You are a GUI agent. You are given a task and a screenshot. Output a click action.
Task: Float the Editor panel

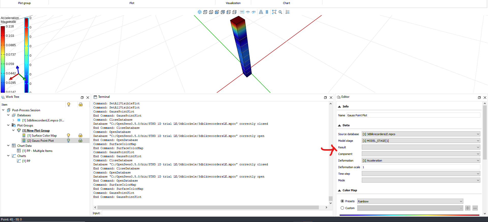pos(479,98)
